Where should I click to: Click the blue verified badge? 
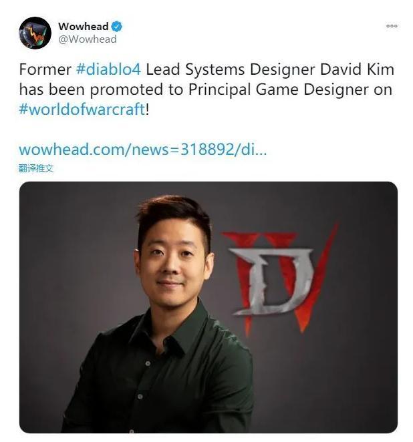point(116,26)
